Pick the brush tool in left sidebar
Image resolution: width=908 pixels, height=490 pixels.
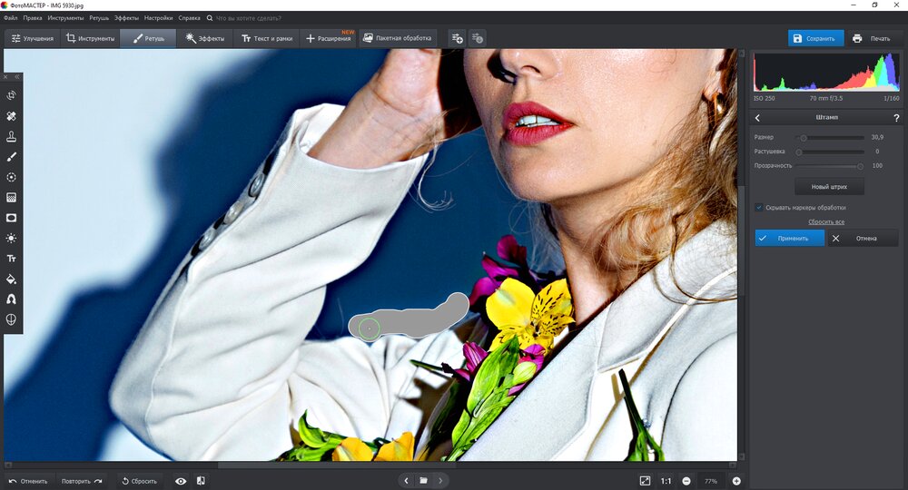pos(12,157)
